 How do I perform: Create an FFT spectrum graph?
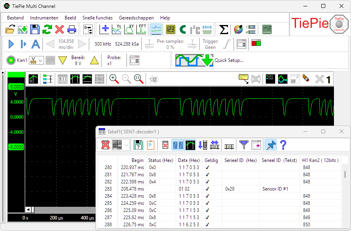click(x=141, y=29)
